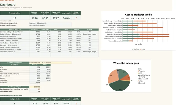Click the 'Cost item' header in breakdown table
The image size is (176, 105).
[x=15, y=65]
